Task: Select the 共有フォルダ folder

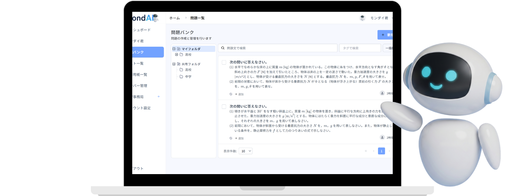Action: (191, 64)
